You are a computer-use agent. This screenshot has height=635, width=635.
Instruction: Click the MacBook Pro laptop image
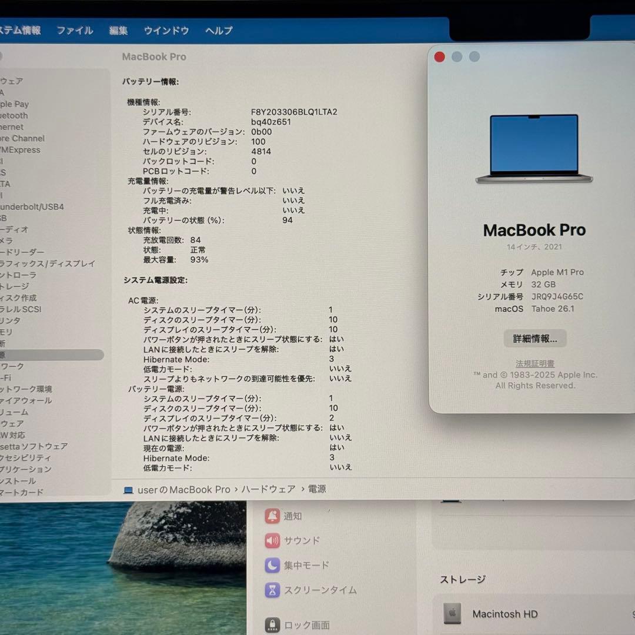(534, 149)
